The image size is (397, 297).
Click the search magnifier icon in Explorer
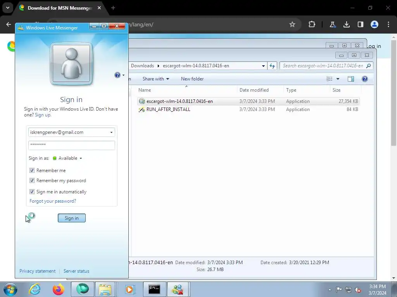369,66
